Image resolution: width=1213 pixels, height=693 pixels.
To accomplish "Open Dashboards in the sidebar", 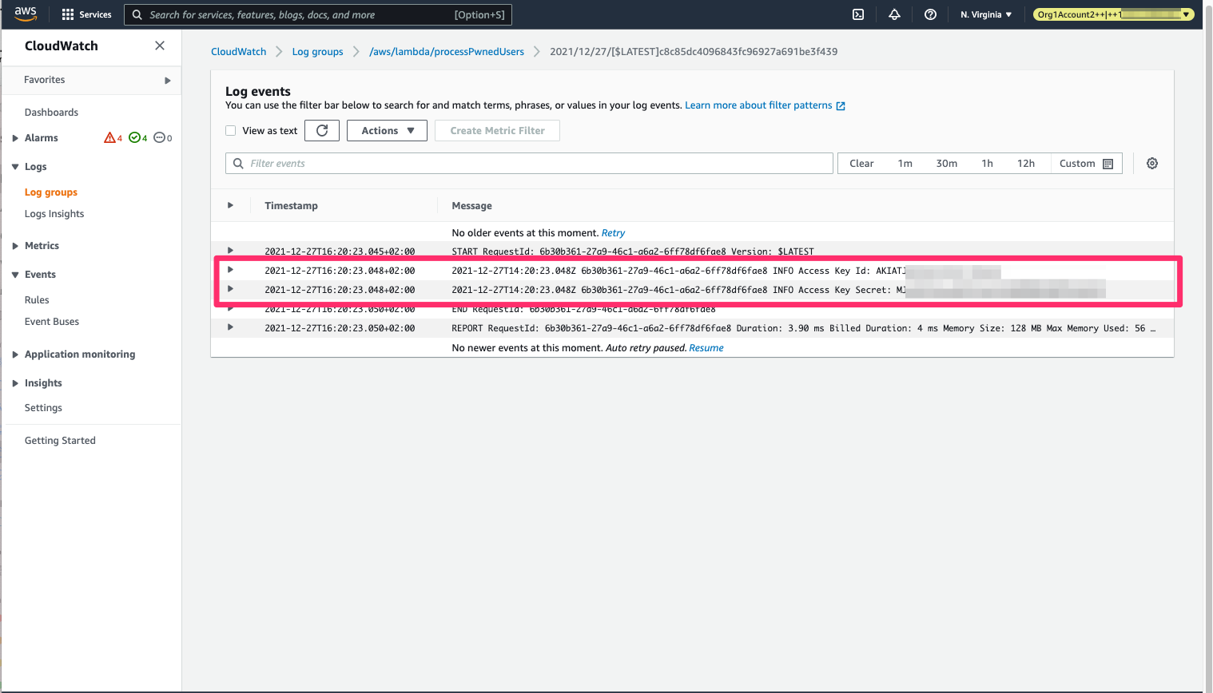I will (51, 113).
